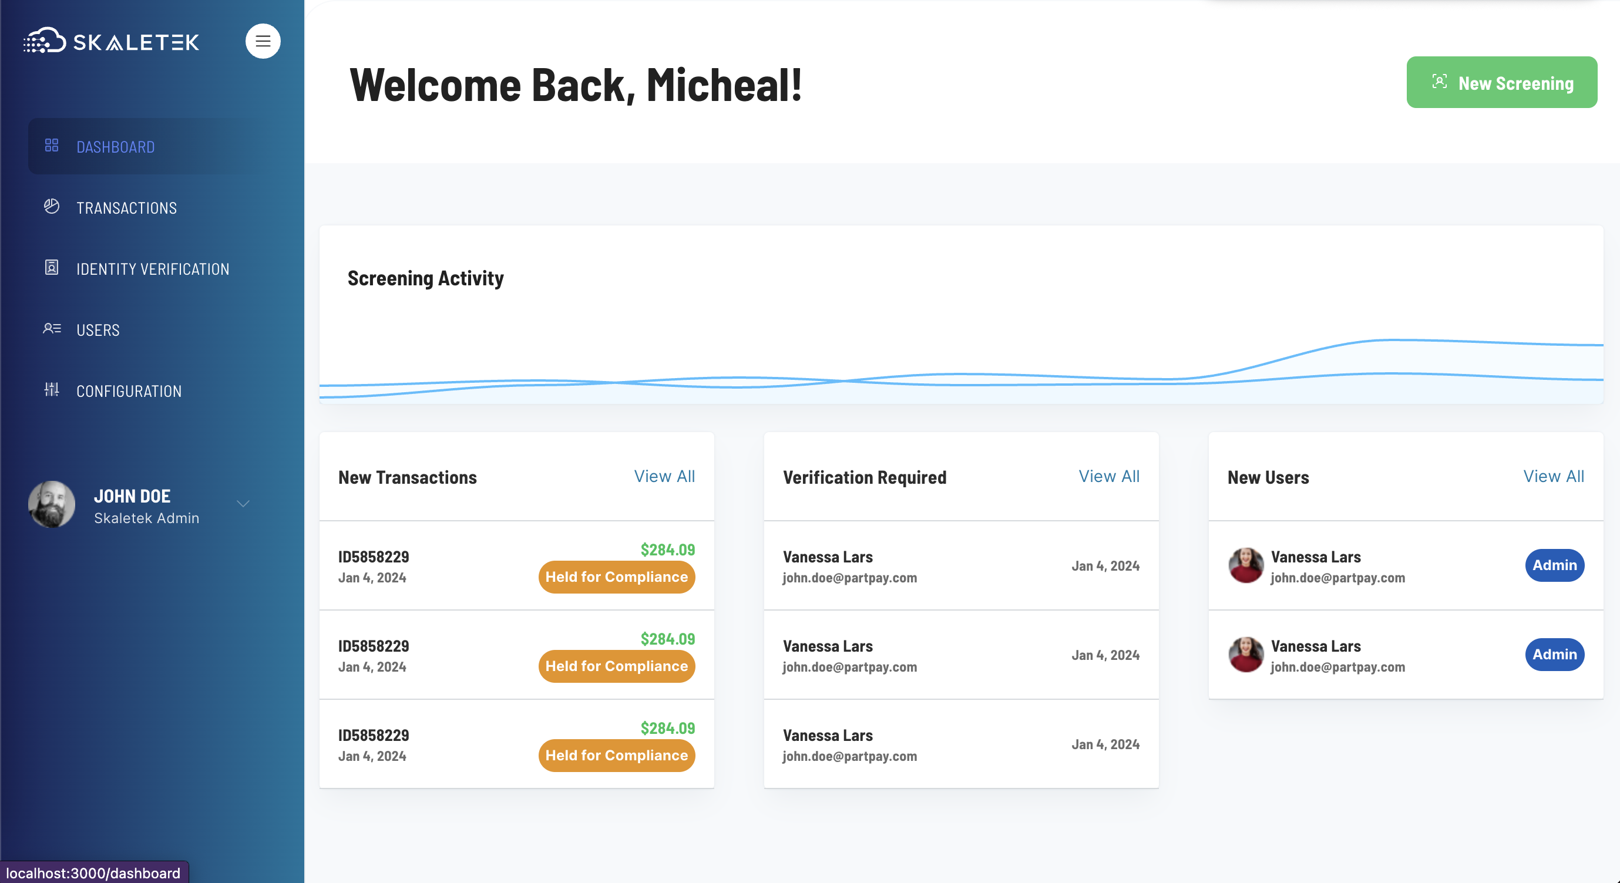Click the first Admin role badge
1620x883 pixels.
click(x=1554, y=565)
